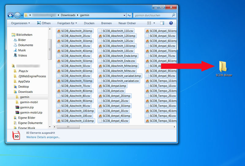The height and width of the screenshot is (166, 245).
Task: Click Weitere Details anzeigen link
Action: click(43, 137)
